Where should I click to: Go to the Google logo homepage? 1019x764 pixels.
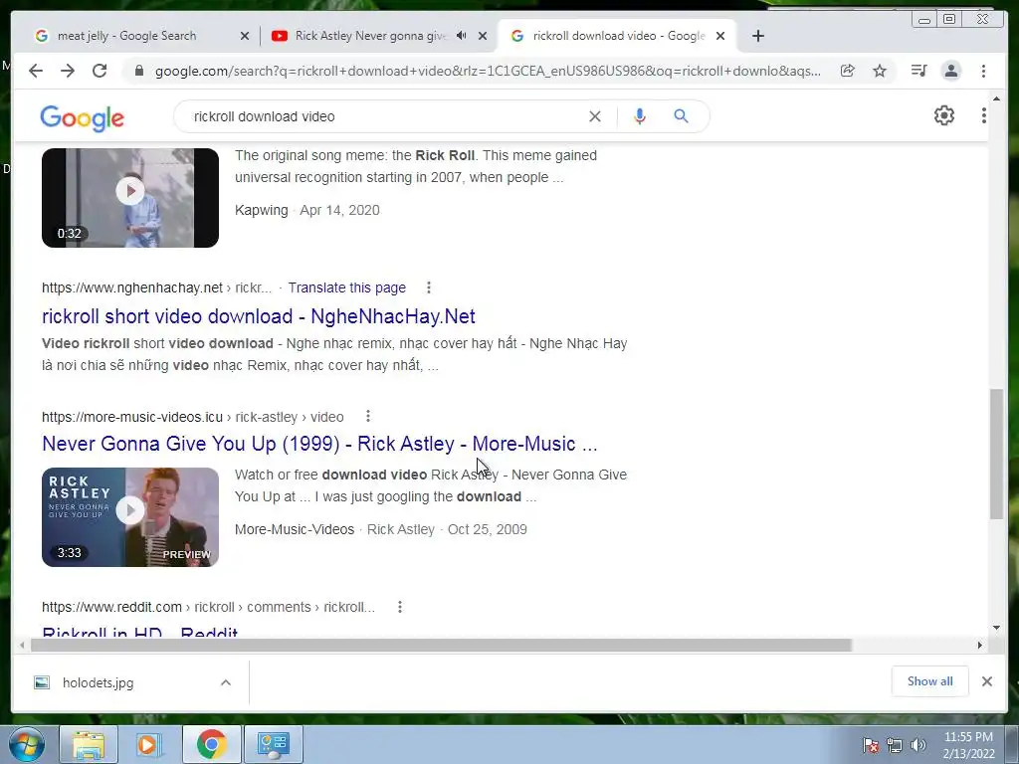pyautogui.click(x=82, y=117)
